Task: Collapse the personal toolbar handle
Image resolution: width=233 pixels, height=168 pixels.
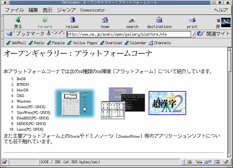Action: click(x=2, y=43)
